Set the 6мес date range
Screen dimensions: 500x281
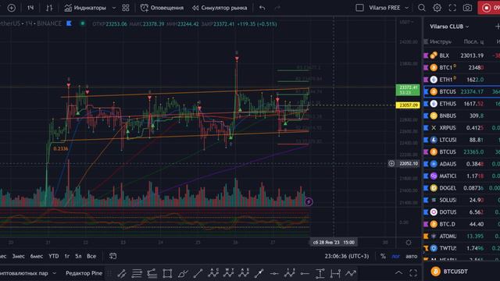37,256
